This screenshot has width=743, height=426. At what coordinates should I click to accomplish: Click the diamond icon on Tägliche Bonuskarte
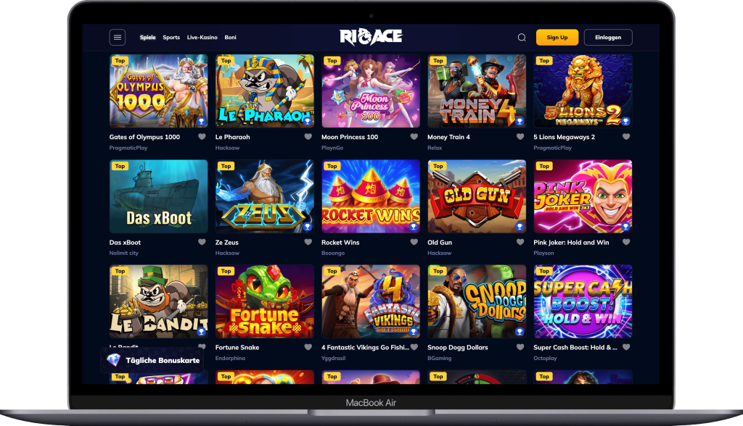pyautogui.click(x=114, y=360)
